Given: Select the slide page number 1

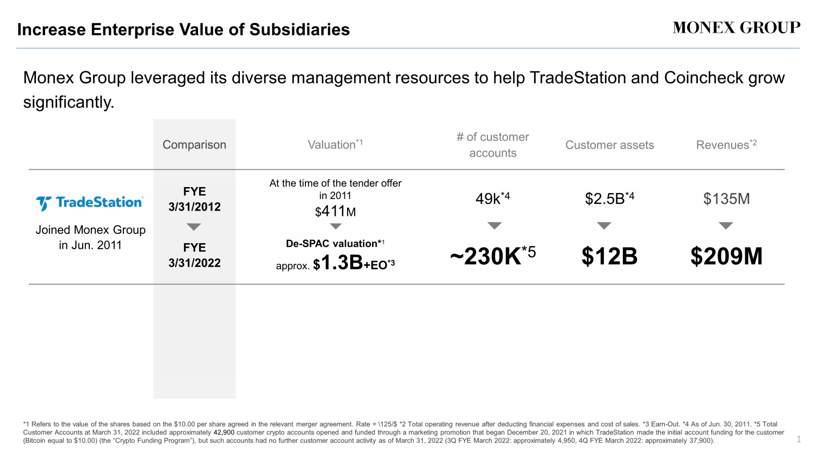Looking at the screenshot, I should point(799,439).
